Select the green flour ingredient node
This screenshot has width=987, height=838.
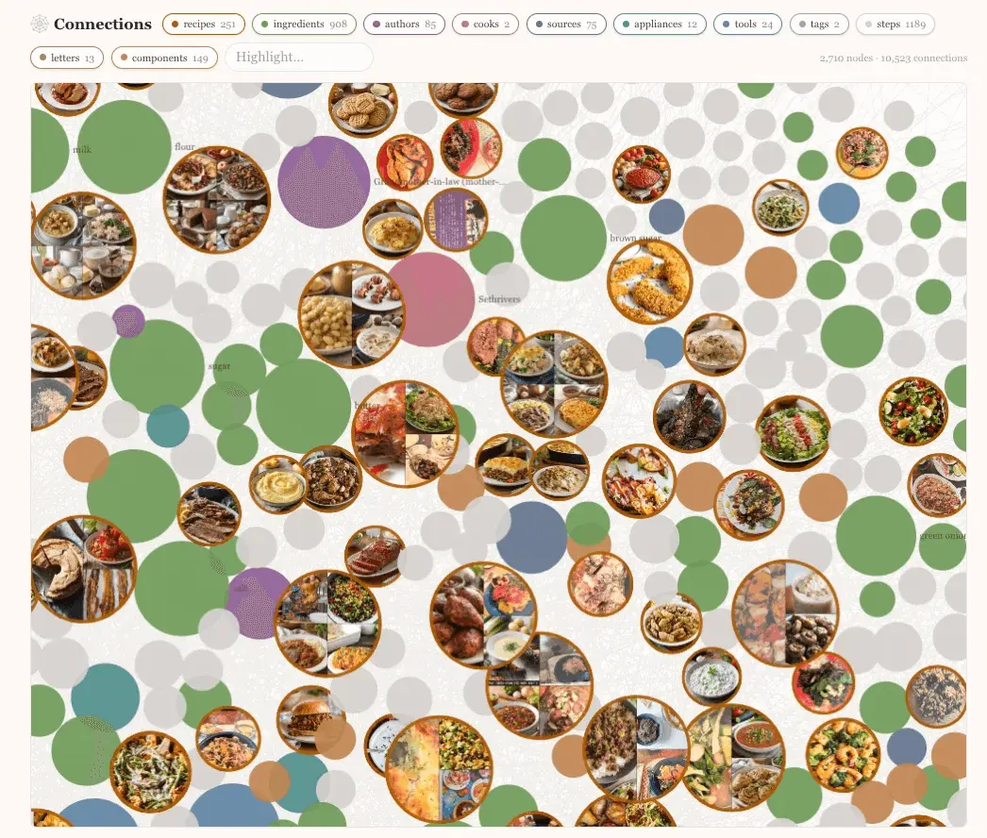pos(124,146)
